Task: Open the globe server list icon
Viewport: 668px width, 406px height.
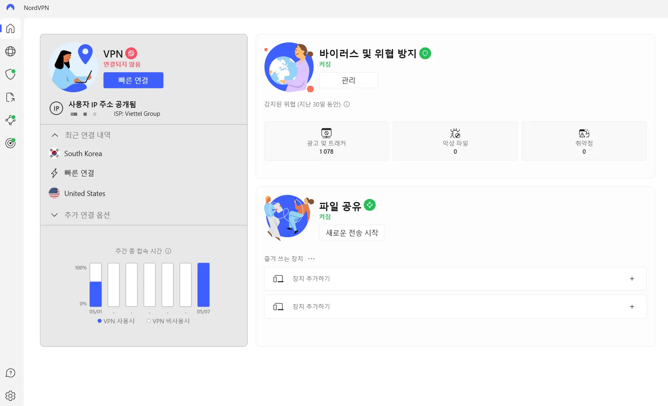Action: tap(10, 51)
